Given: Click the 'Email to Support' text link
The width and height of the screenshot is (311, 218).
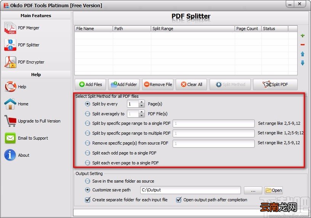Looking at the screenshot, I should 33,138.
